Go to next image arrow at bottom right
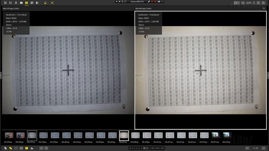 coord(264,148)
